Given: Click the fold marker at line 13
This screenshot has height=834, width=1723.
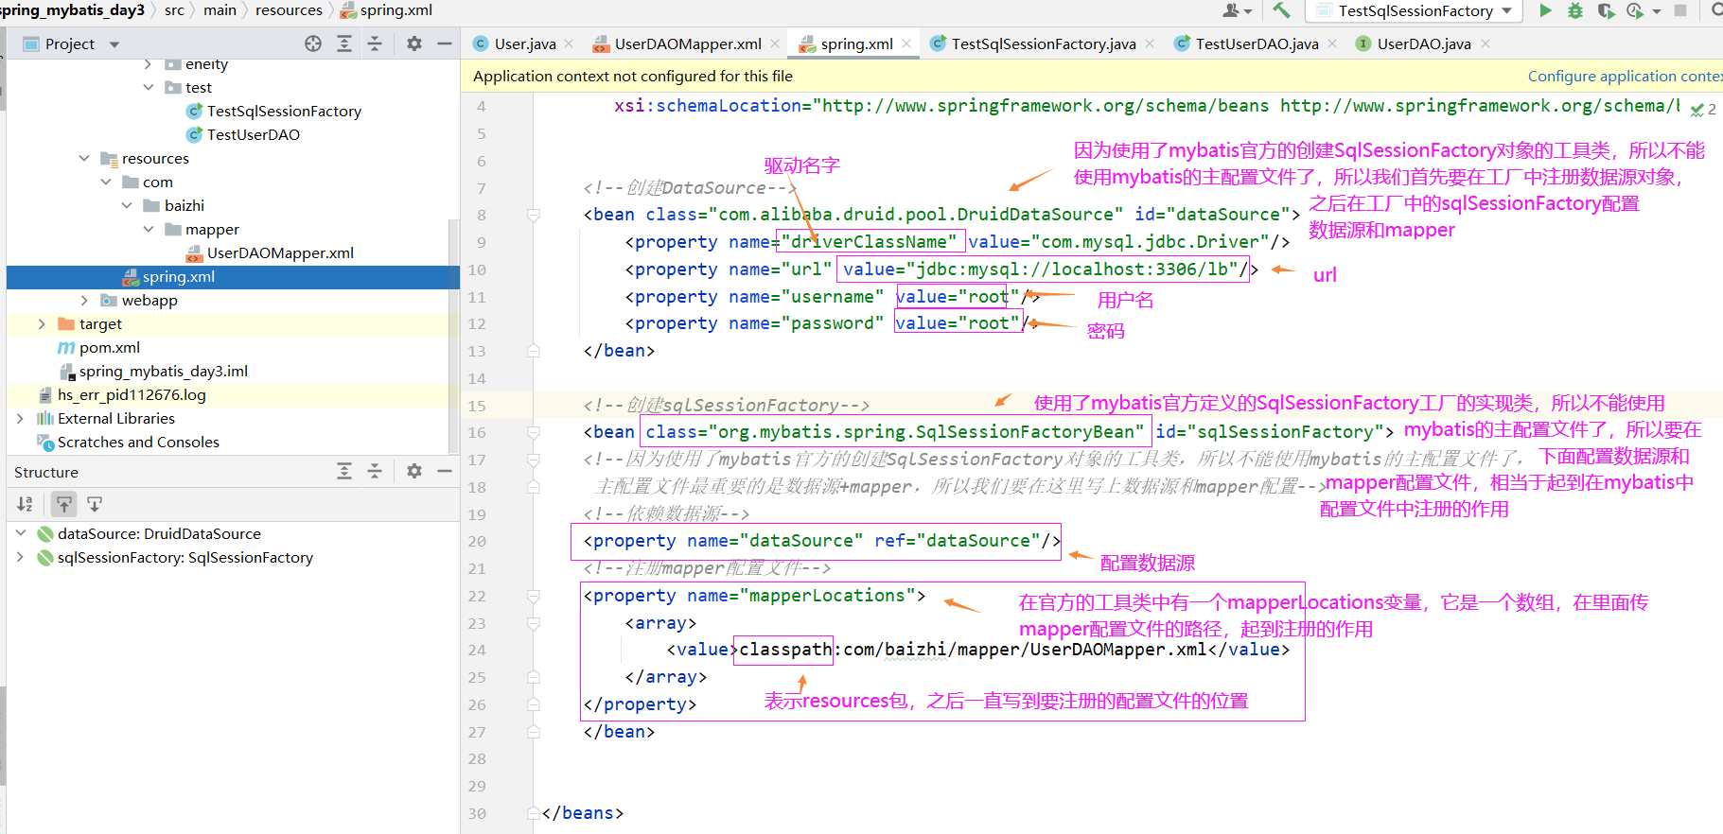Looking at the screenshot, I should [x=534, y=351].
